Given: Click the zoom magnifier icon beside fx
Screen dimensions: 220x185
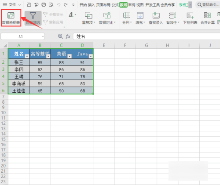Looking at the screenshot, I should (60, 36).
